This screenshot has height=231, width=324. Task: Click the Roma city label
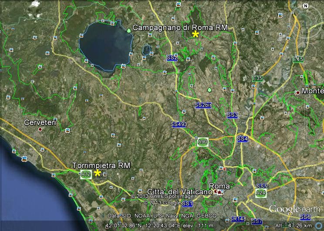[x=219, y=186]
